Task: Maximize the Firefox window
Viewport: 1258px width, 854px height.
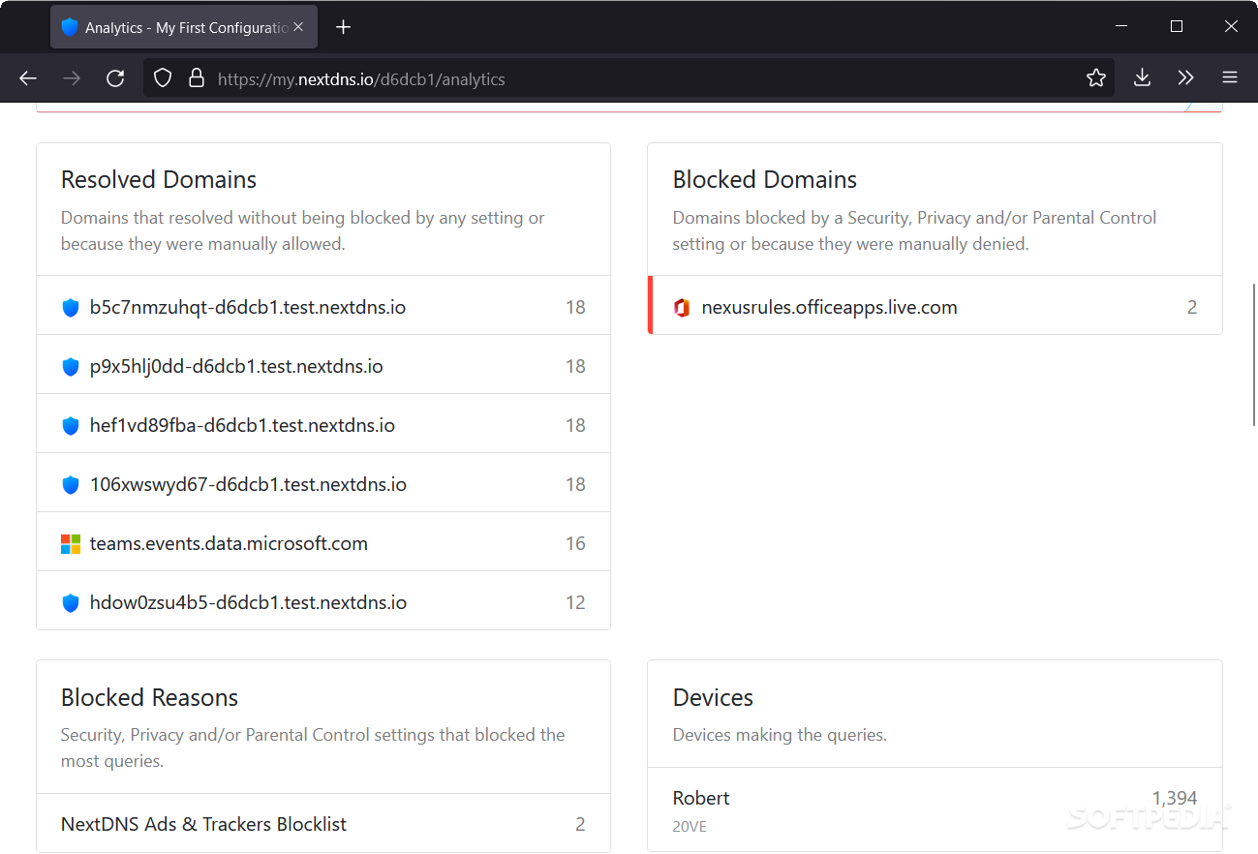Action: click(1176, 27)
